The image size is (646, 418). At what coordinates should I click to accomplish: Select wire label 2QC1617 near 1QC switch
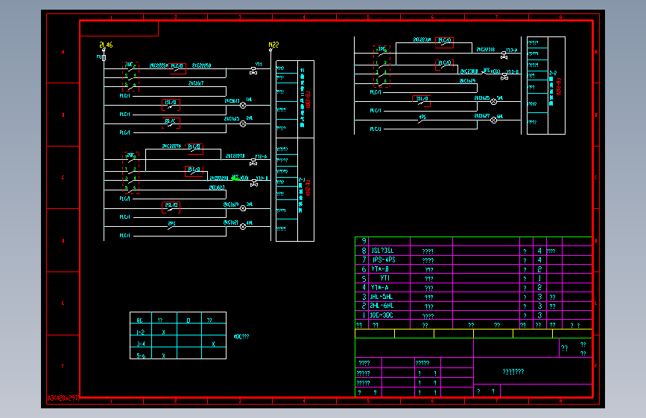pos(196,83)
